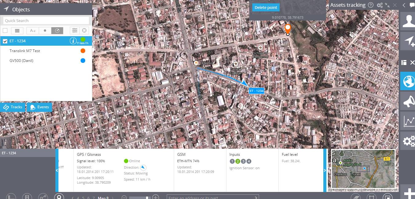415x199 pixels.
Task: Select the globe map sidebar icon
Action: [x=407, y=81]
